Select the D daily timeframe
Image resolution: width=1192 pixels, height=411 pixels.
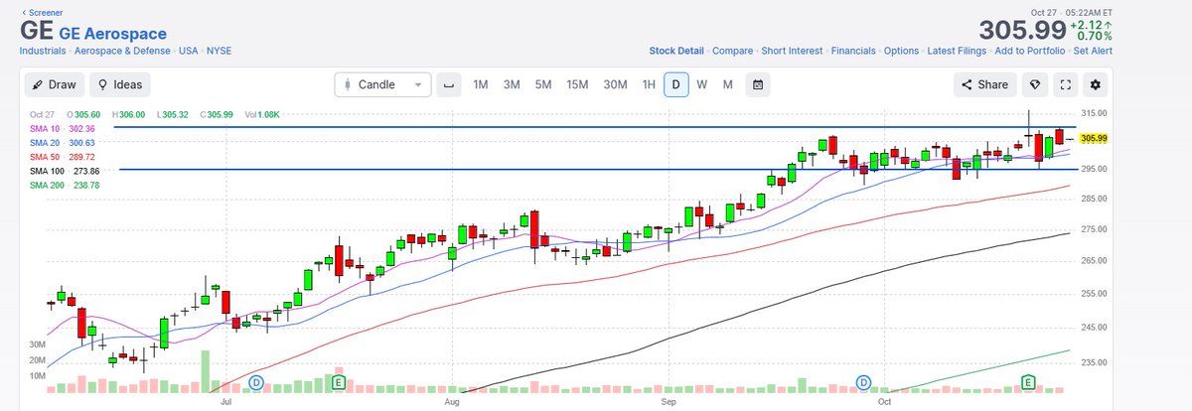click(676, 84)
